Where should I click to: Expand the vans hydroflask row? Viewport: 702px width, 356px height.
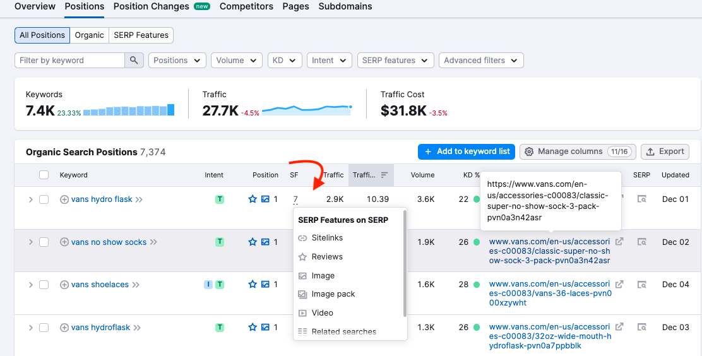[30, 328]
